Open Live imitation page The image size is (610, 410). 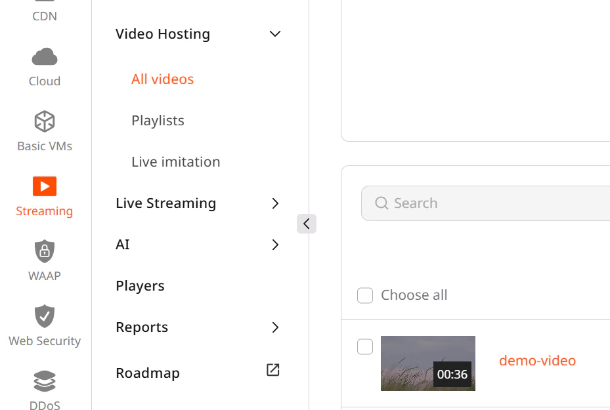pyautogui.click(x=175, y=161)
